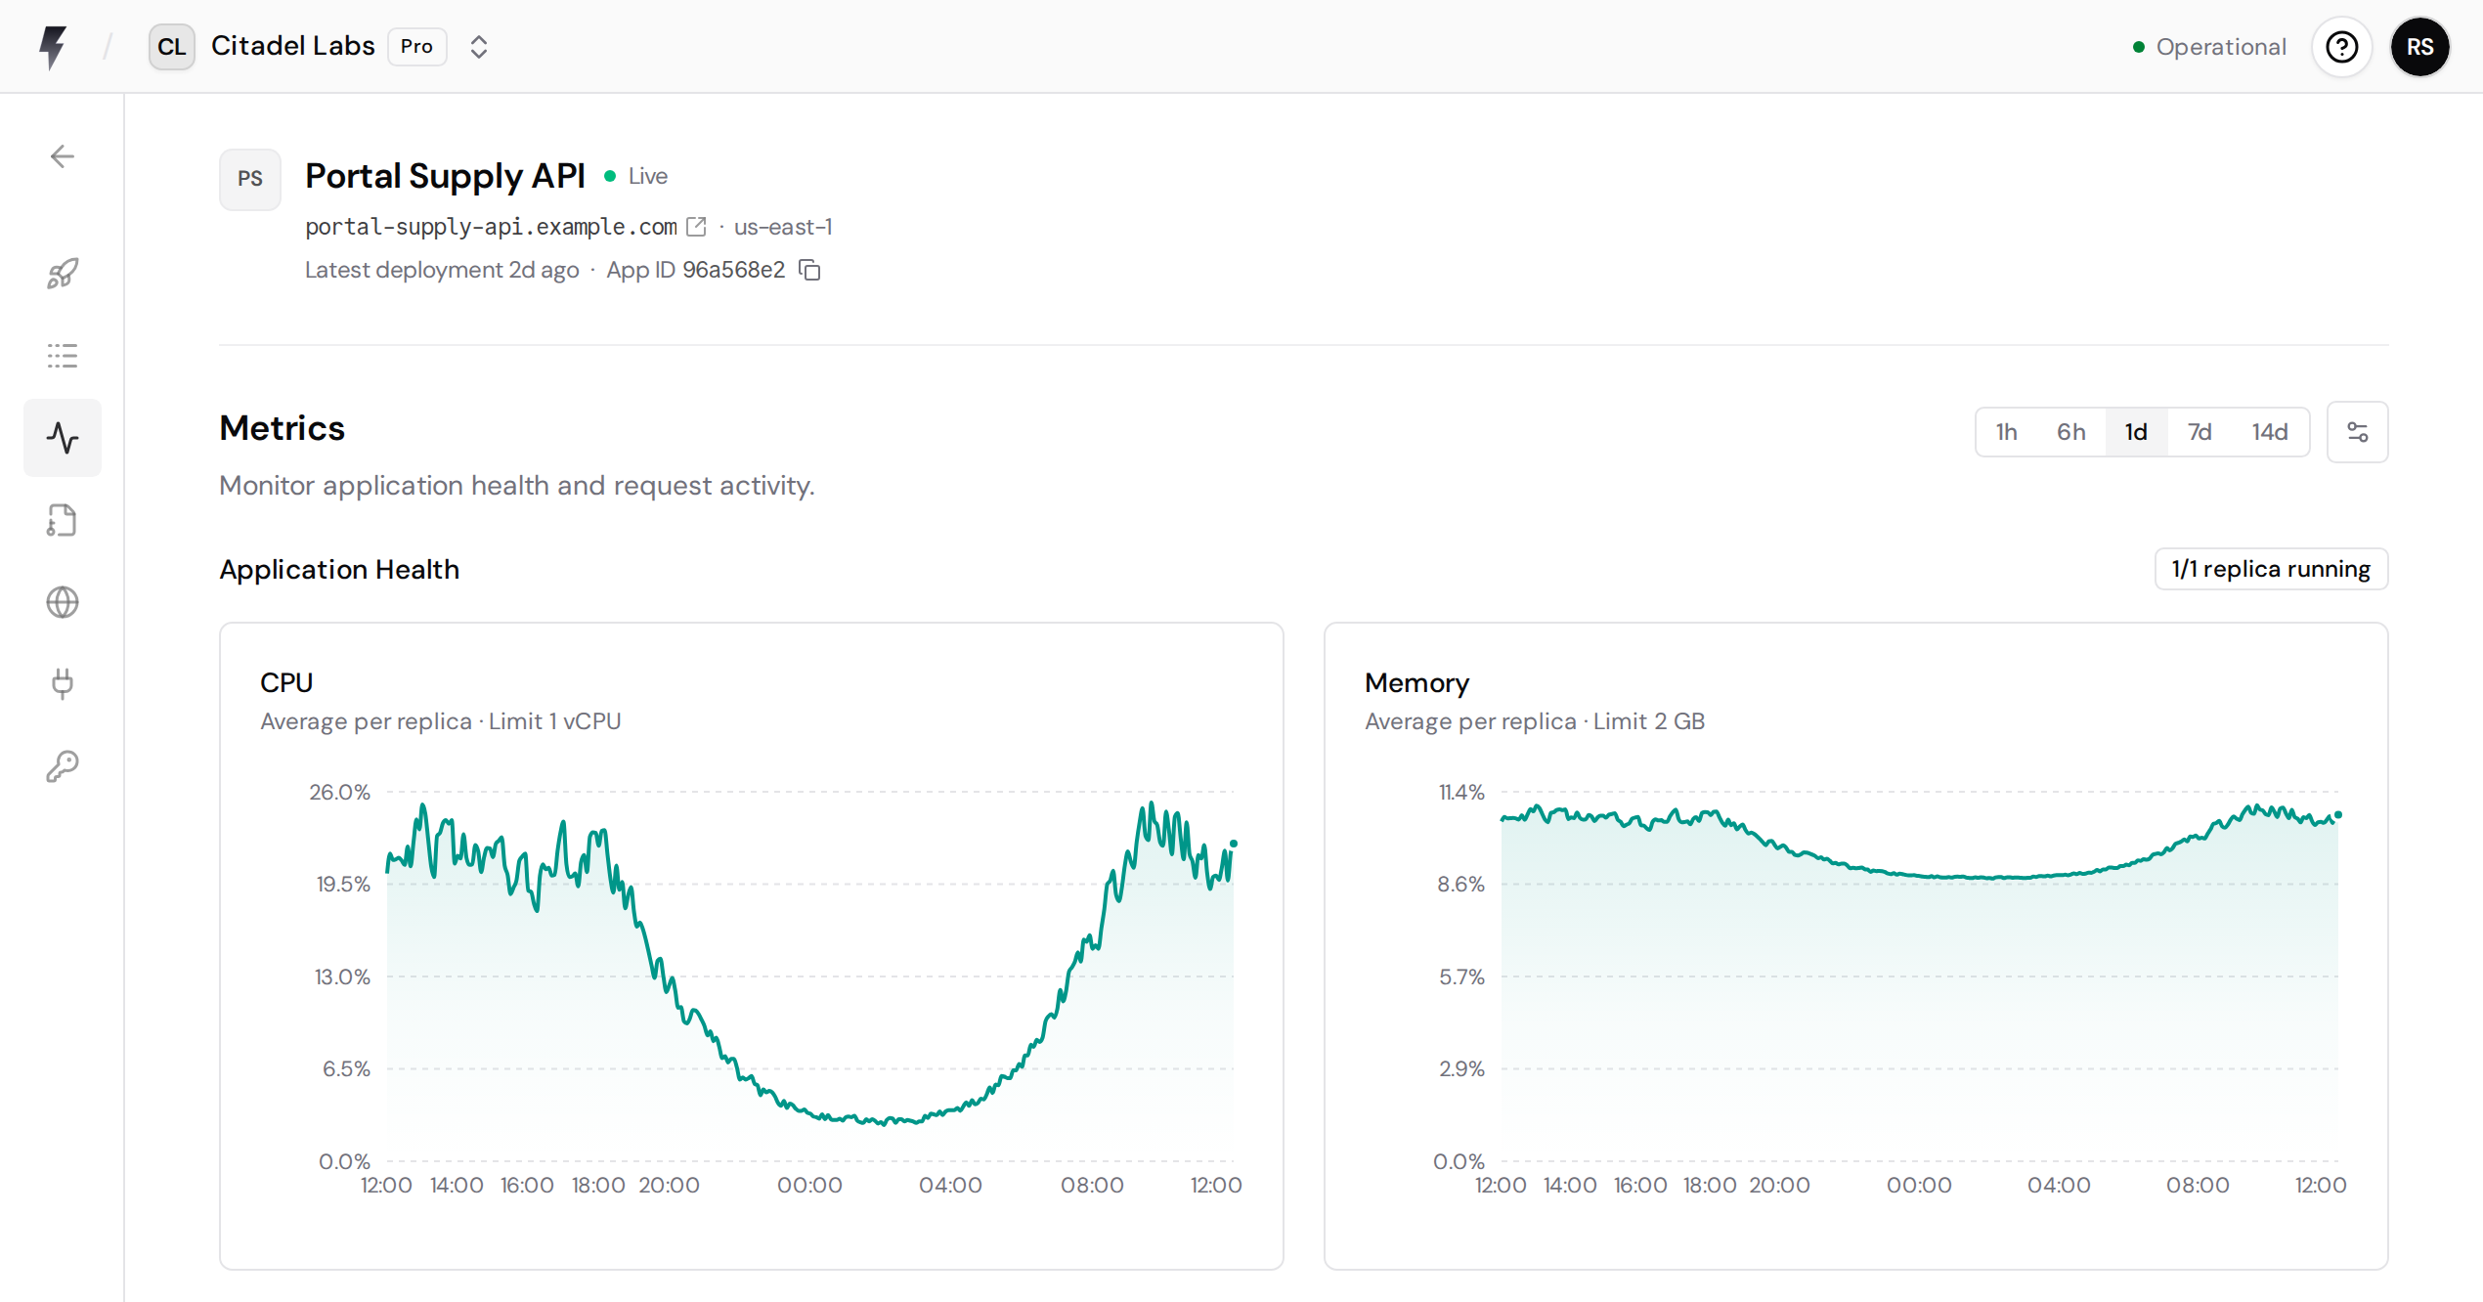Click the Metrics section heading
Screen dimensions: 2483x1302
point(282,428)
